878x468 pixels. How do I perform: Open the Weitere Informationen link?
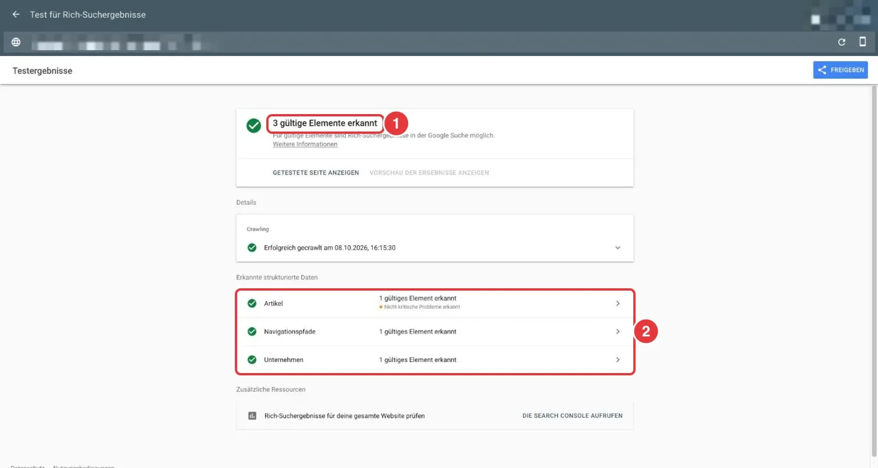click(x=305, y=144)
